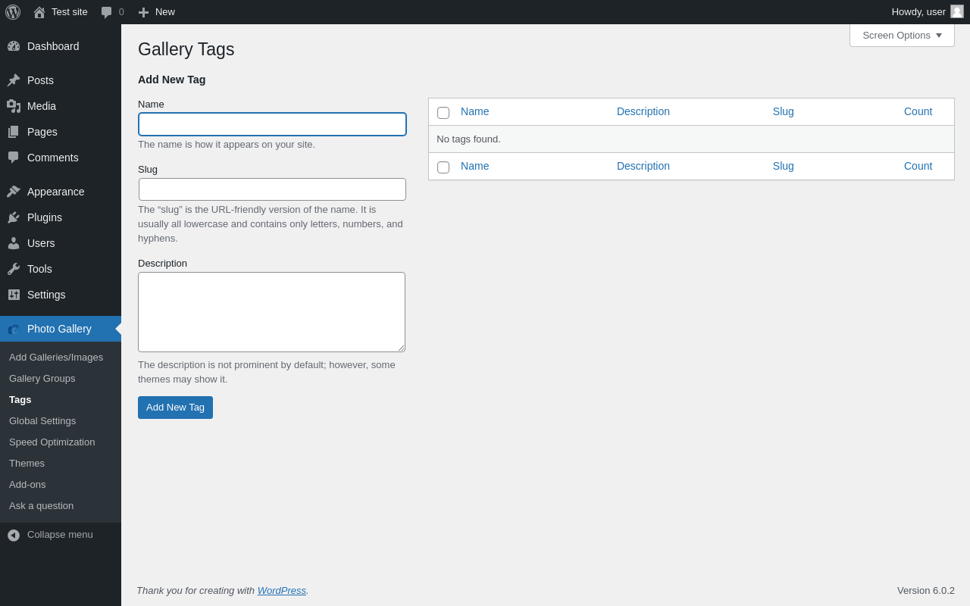Open the Gallery Groups submenu item

[x=42, y=379]
